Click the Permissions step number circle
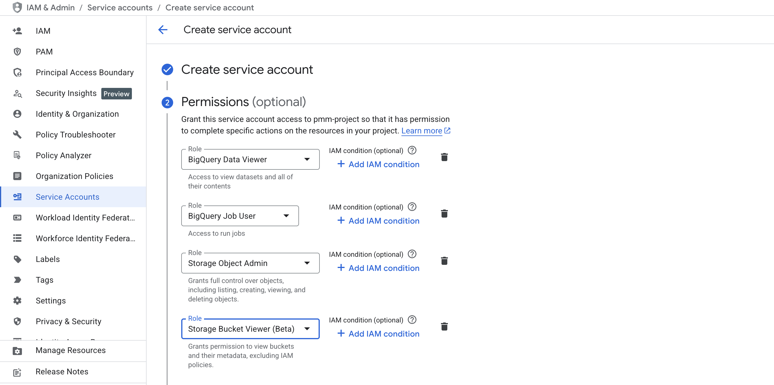This screenshot has height=385, width=774. (167, 102)
